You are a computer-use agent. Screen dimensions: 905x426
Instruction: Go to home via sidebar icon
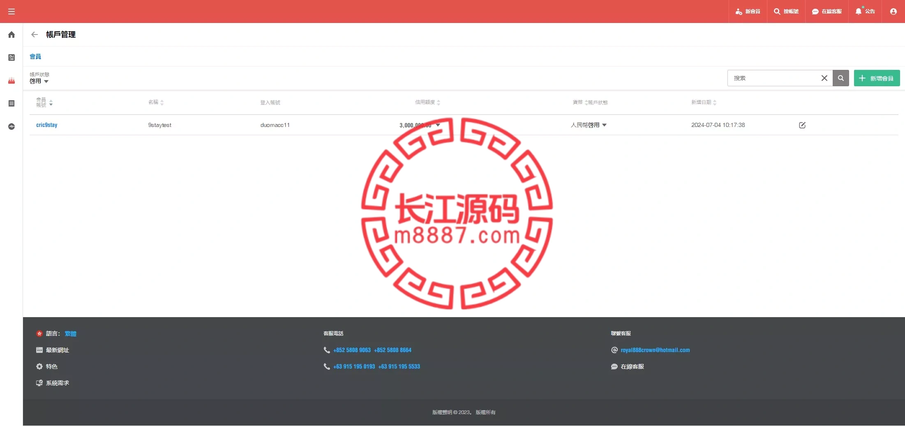[x=12, y=35]
